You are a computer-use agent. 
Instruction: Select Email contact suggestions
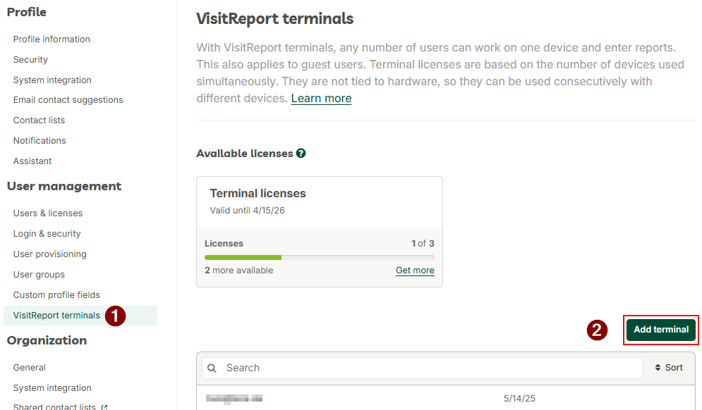pos(68,99)
